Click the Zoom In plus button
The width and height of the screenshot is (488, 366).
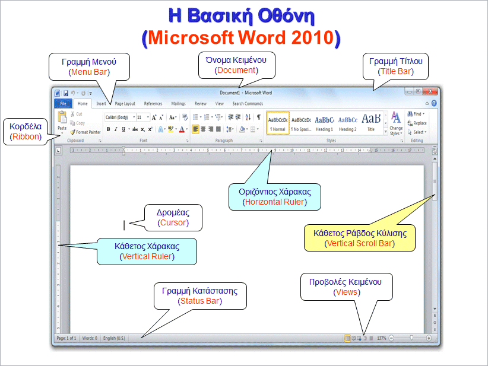pyautogui.click(x=429, y=338)
